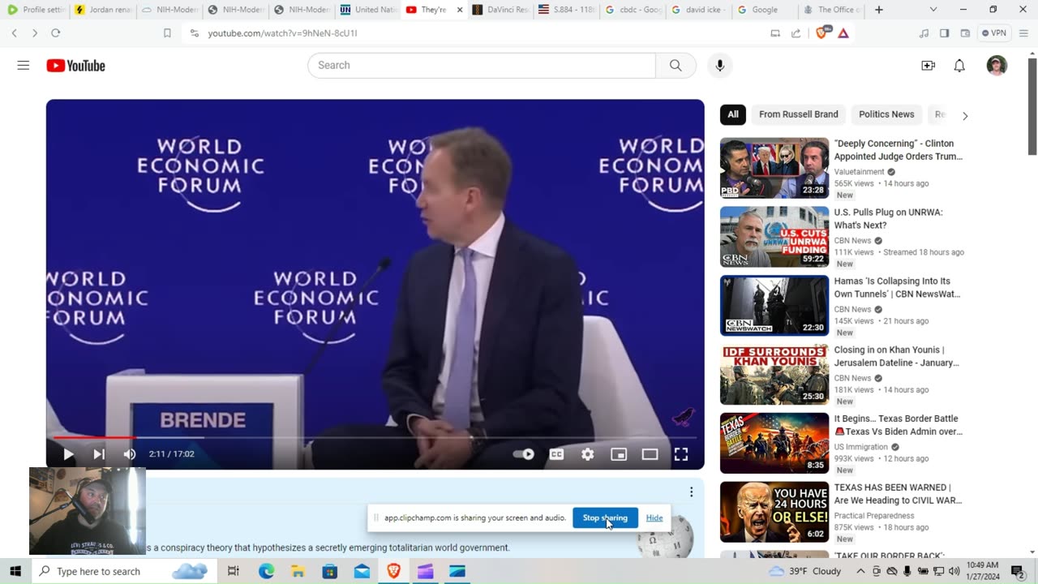1038x584 pixels.
Task: Click the YouTube search magnifier button
Action: (x=676, y=66)
